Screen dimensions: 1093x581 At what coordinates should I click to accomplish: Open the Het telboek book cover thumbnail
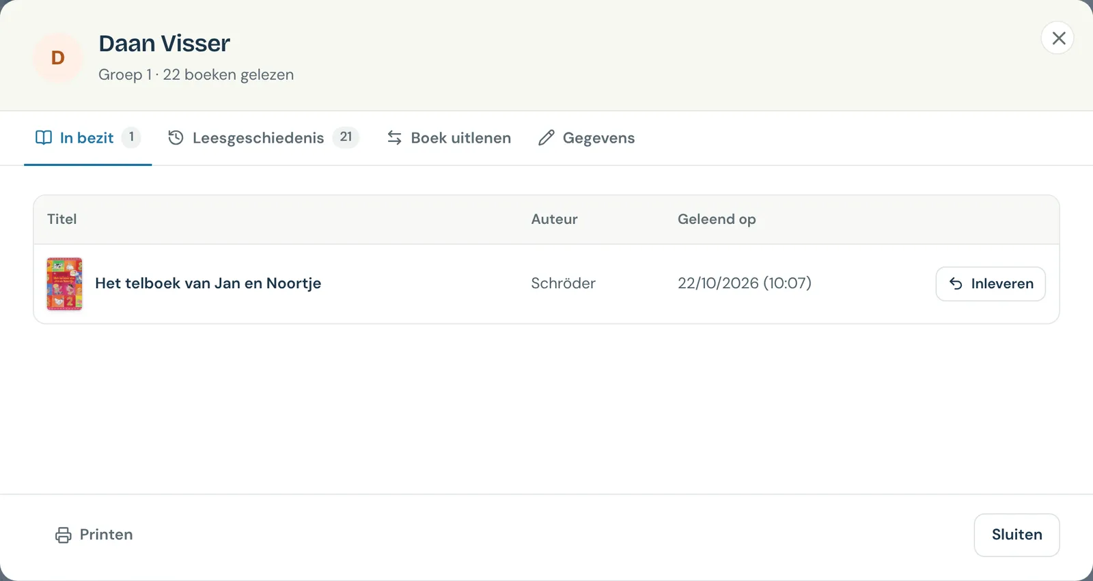[x=64, y=284]
